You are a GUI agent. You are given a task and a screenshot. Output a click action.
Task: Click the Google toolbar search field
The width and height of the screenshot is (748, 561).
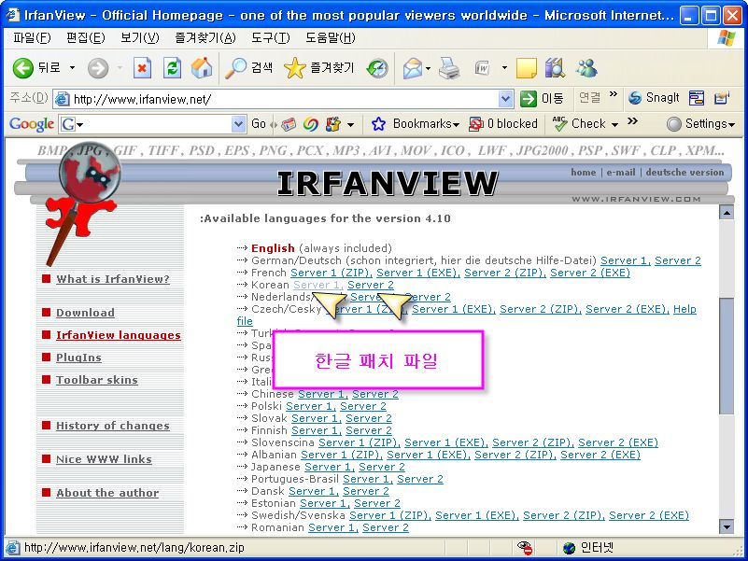[152, 124]
